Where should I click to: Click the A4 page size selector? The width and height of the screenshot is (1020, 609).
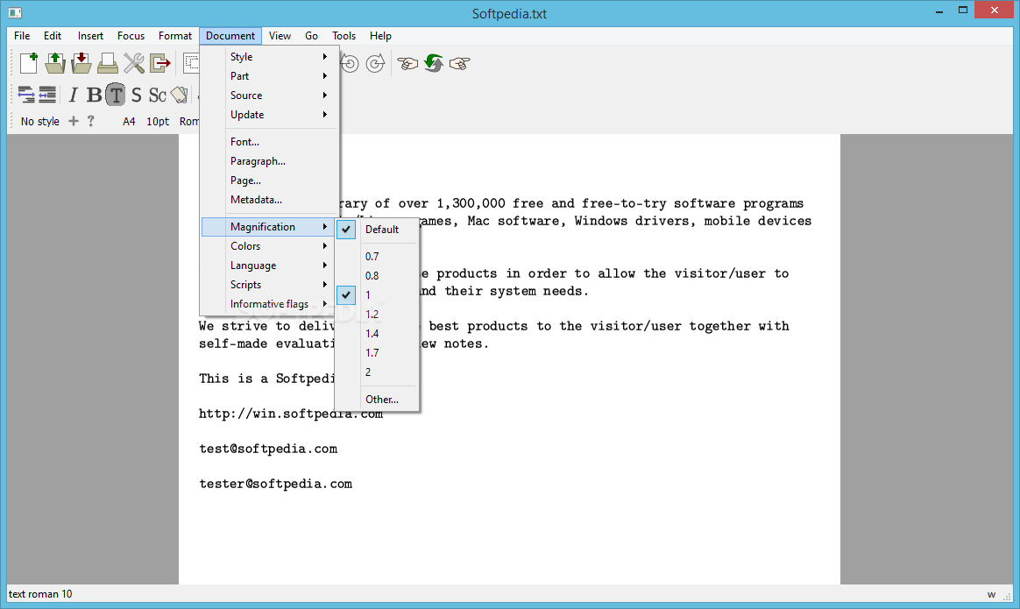click(x=129, y=121)
